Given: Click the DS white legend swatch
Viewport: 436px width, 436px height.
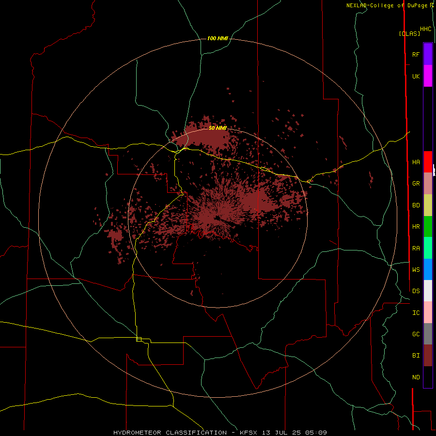Looking at the screenshot, I should pos(428,291).
